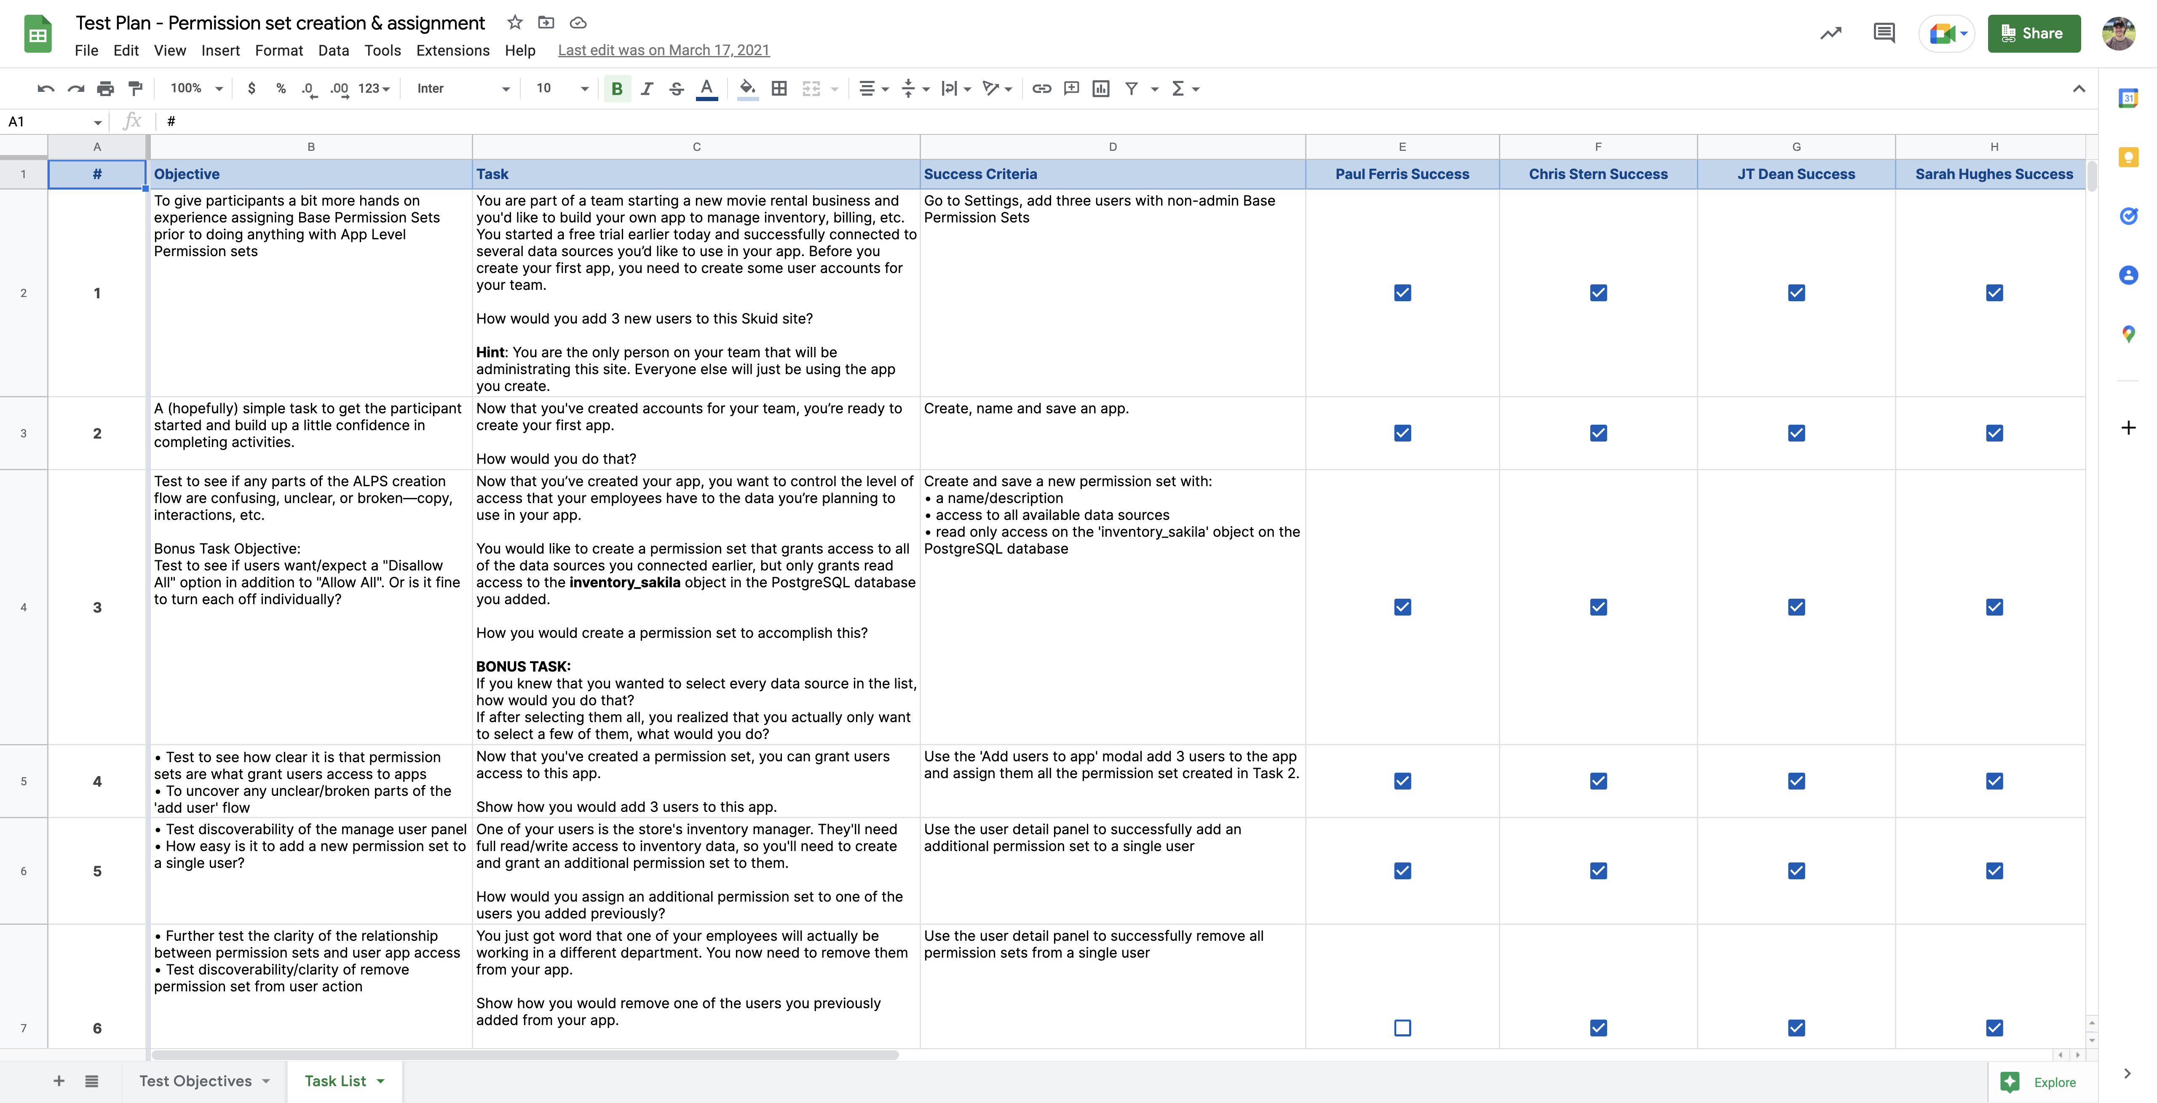The image size is (2157, 1103).
Task: Open the fill color picker
Action: pos(748,88)
